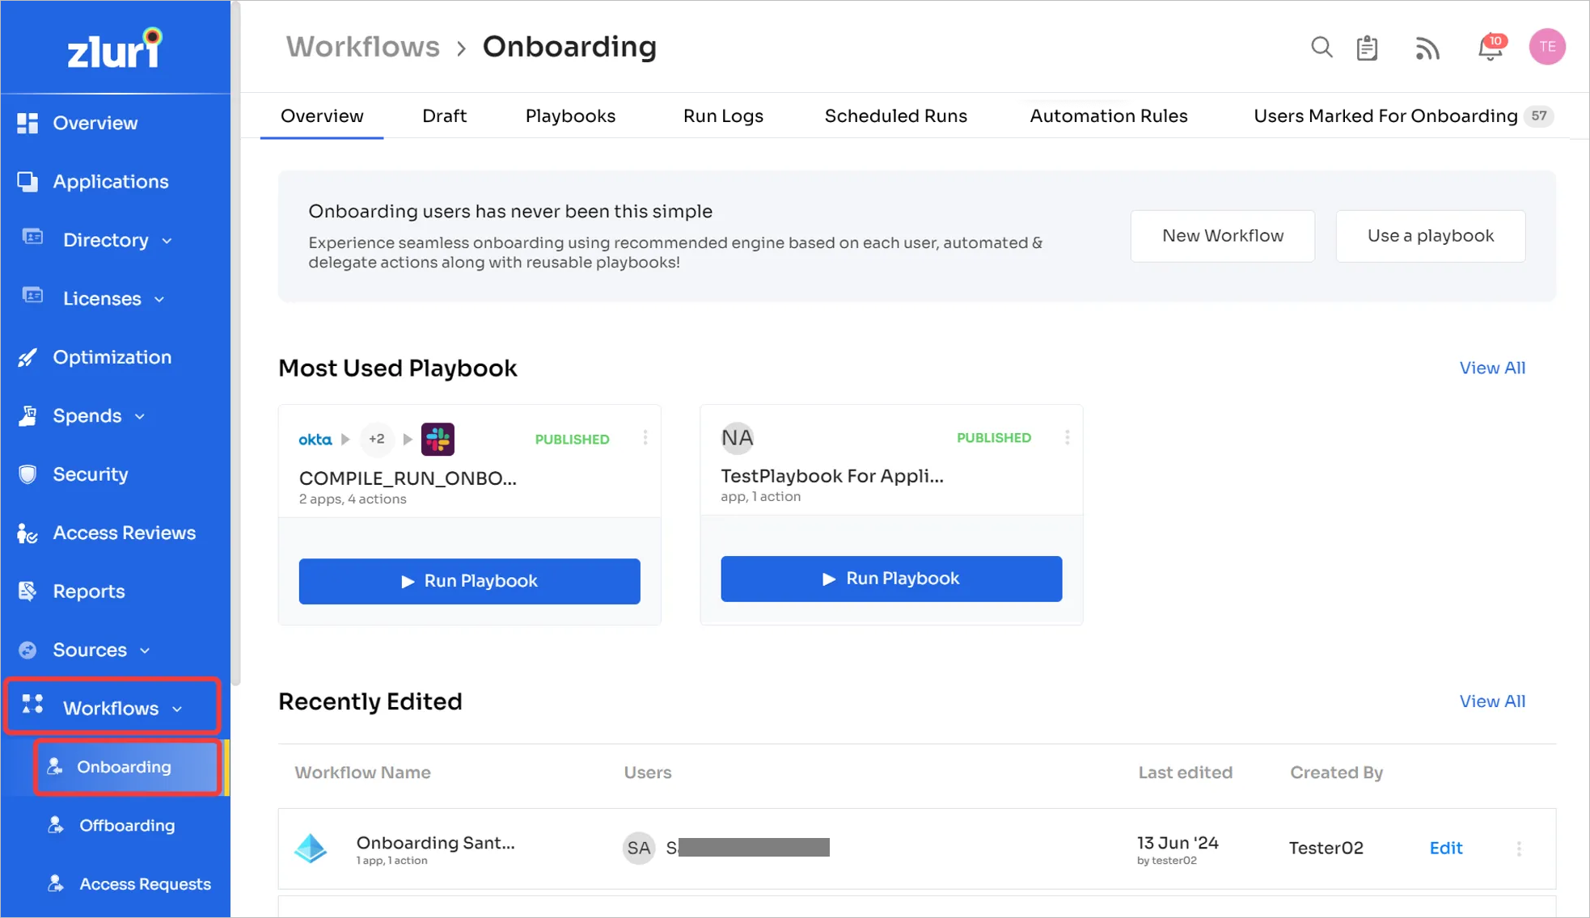
Task: Click the New Workflow button
Action: (x=1222, y=236)
